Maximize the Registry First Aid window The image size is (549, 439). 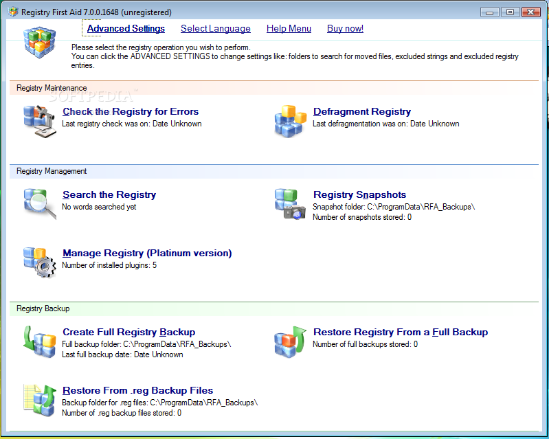510,12
